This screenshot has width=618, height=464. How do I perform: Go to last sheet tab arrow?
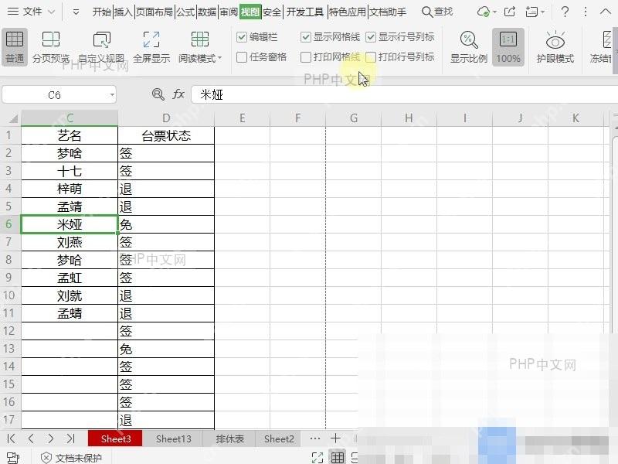point(70,438)
